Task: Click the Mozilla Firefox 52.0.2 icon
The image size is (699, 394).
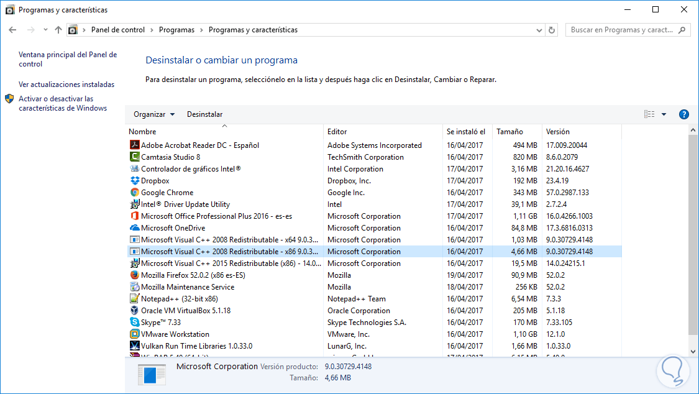Action: pos(135,275)
